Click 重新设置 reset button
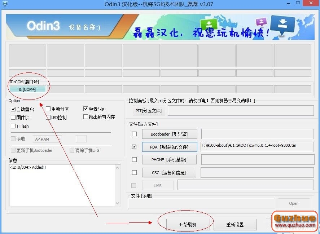This screenshot has width=320, height=234. [x=235, y=225]
